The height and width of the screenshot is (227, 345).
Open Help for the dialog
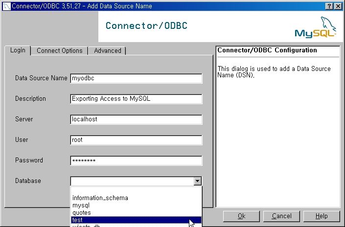[322, 216]
